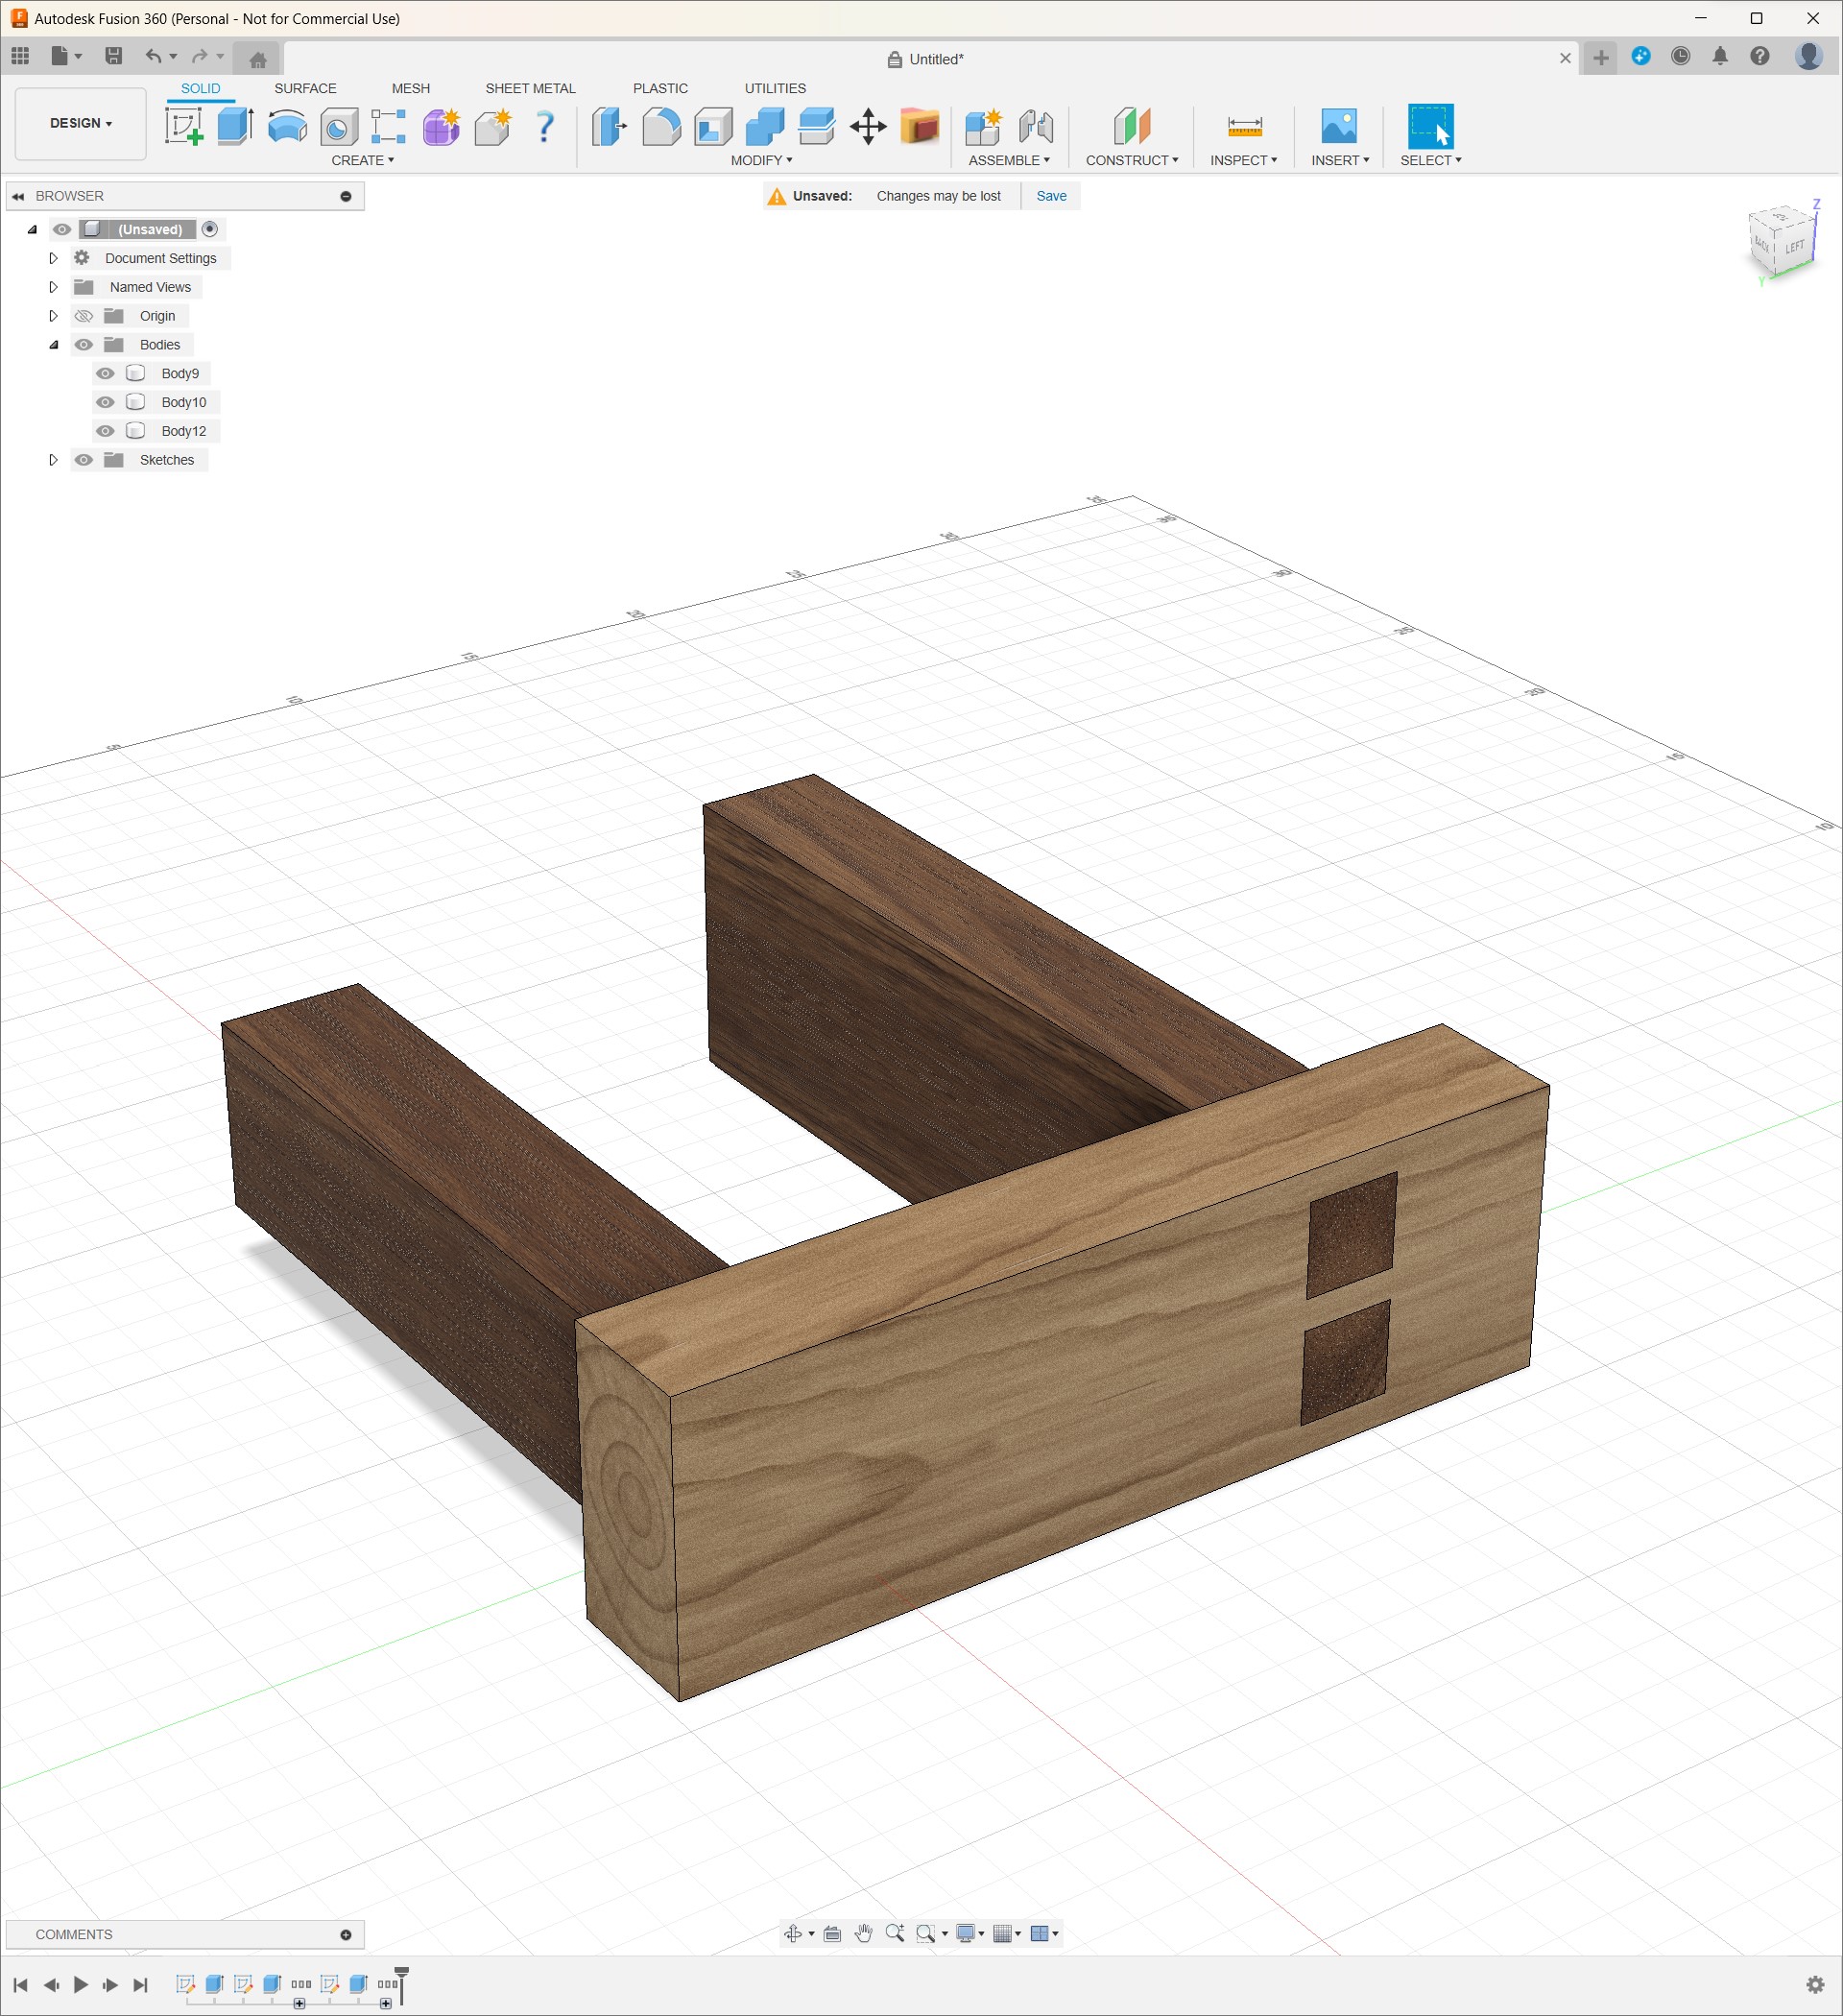Show the Origin folder
The height and width of the screenshot is (2016, 1843).
84,315
